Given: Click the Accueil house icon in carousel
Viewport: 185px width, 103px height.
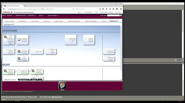Looking at the screenshot, I should pos(62,86).
